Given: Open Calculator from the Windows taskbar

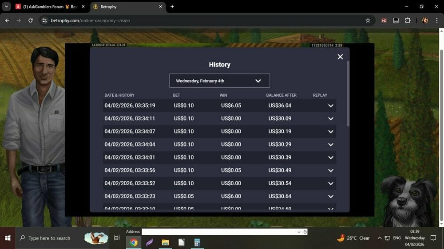Looking at the screenshot, I should (197, 242).
